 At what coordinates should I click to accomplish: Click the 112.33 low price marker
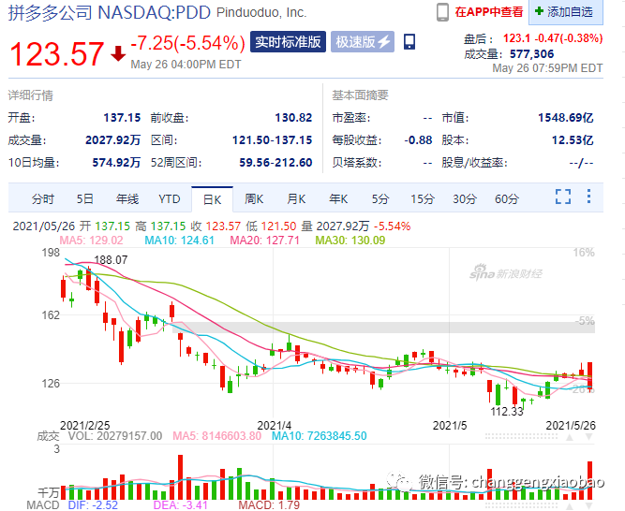tap(507, 412)
